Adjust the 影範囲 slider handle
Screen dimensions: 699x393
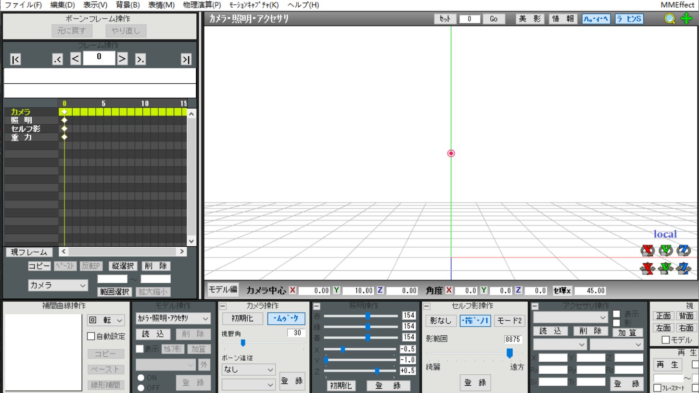pyautogui.click(x=509, y=354)
